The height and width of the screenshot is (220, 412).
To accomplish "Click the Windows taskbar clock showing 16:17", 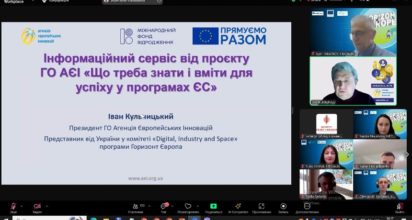I will click(x=390, y=218).
